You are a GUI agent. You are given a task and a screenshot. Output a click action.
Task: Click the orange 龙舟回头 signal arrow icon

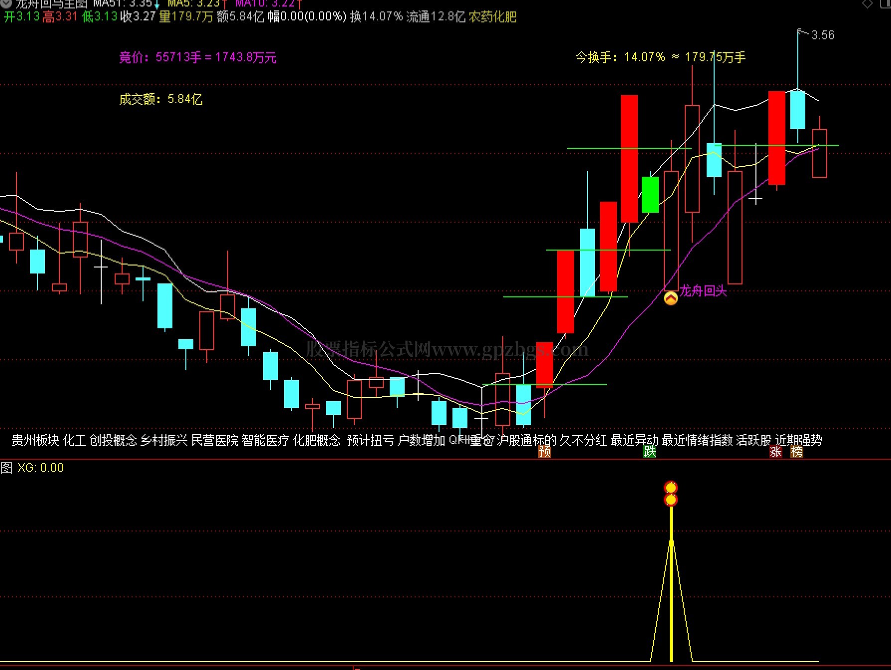pos(671,298)
